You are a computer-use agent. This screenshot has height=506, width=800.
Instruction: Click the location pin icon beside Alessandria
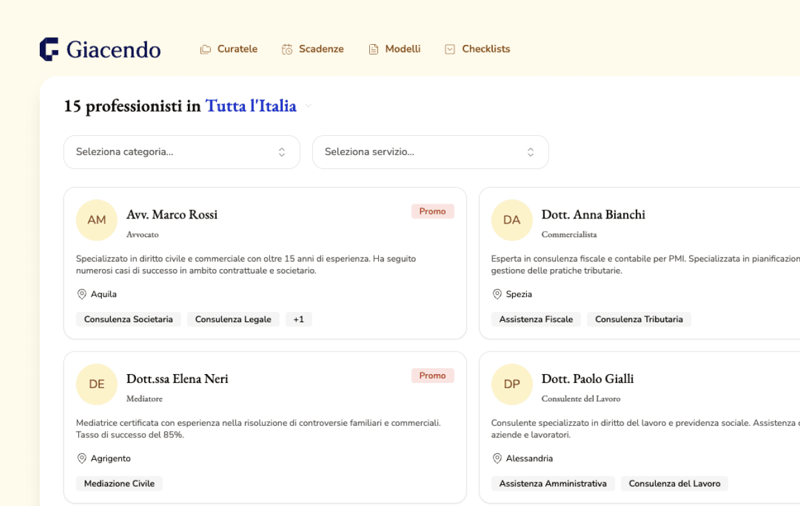click(497, 458)
